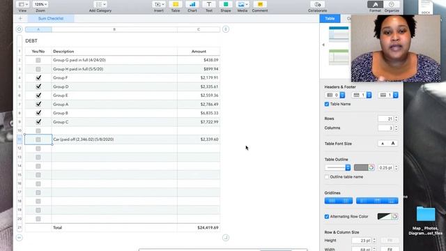Open the View toolbar menu
Image resolution: width=446 pixels, height=251 pixels.
point(22,4)
